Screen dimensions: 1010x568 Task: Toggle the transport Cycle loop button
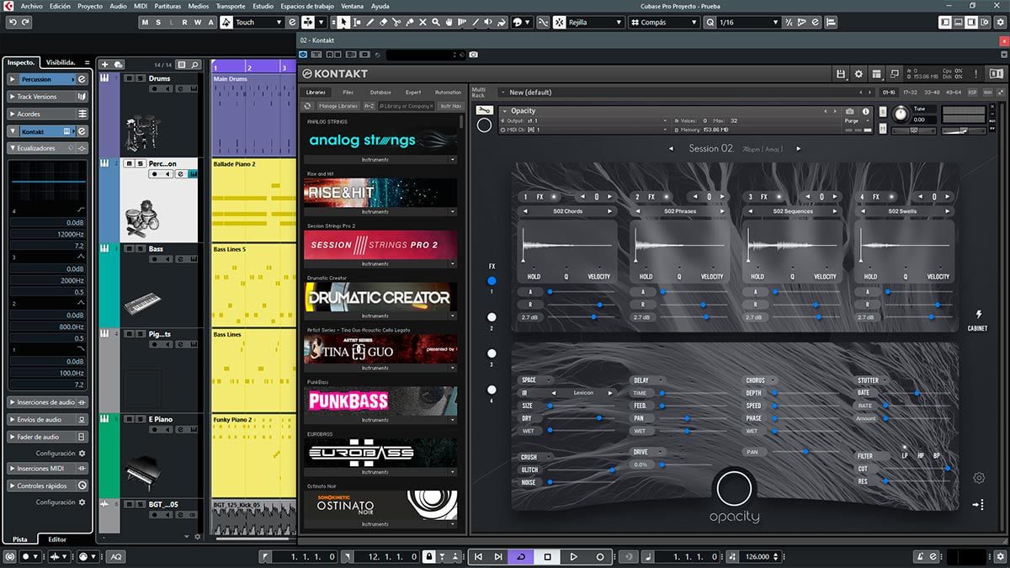[x=521, y=556]
